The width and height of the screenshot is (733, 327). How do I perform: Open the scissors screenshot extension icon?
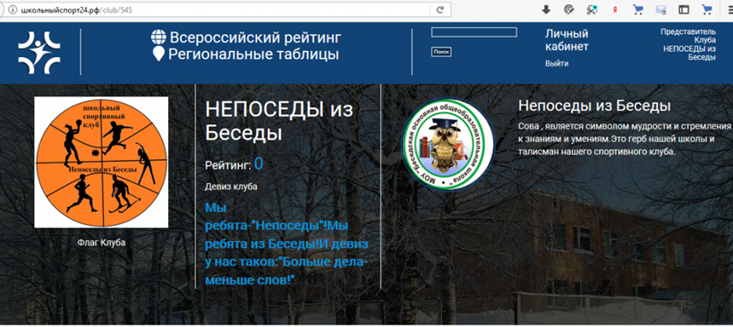tap(592, 9)
